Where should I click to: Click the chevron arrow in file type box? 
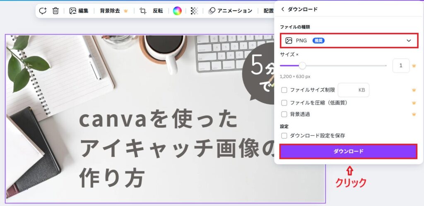409,41
